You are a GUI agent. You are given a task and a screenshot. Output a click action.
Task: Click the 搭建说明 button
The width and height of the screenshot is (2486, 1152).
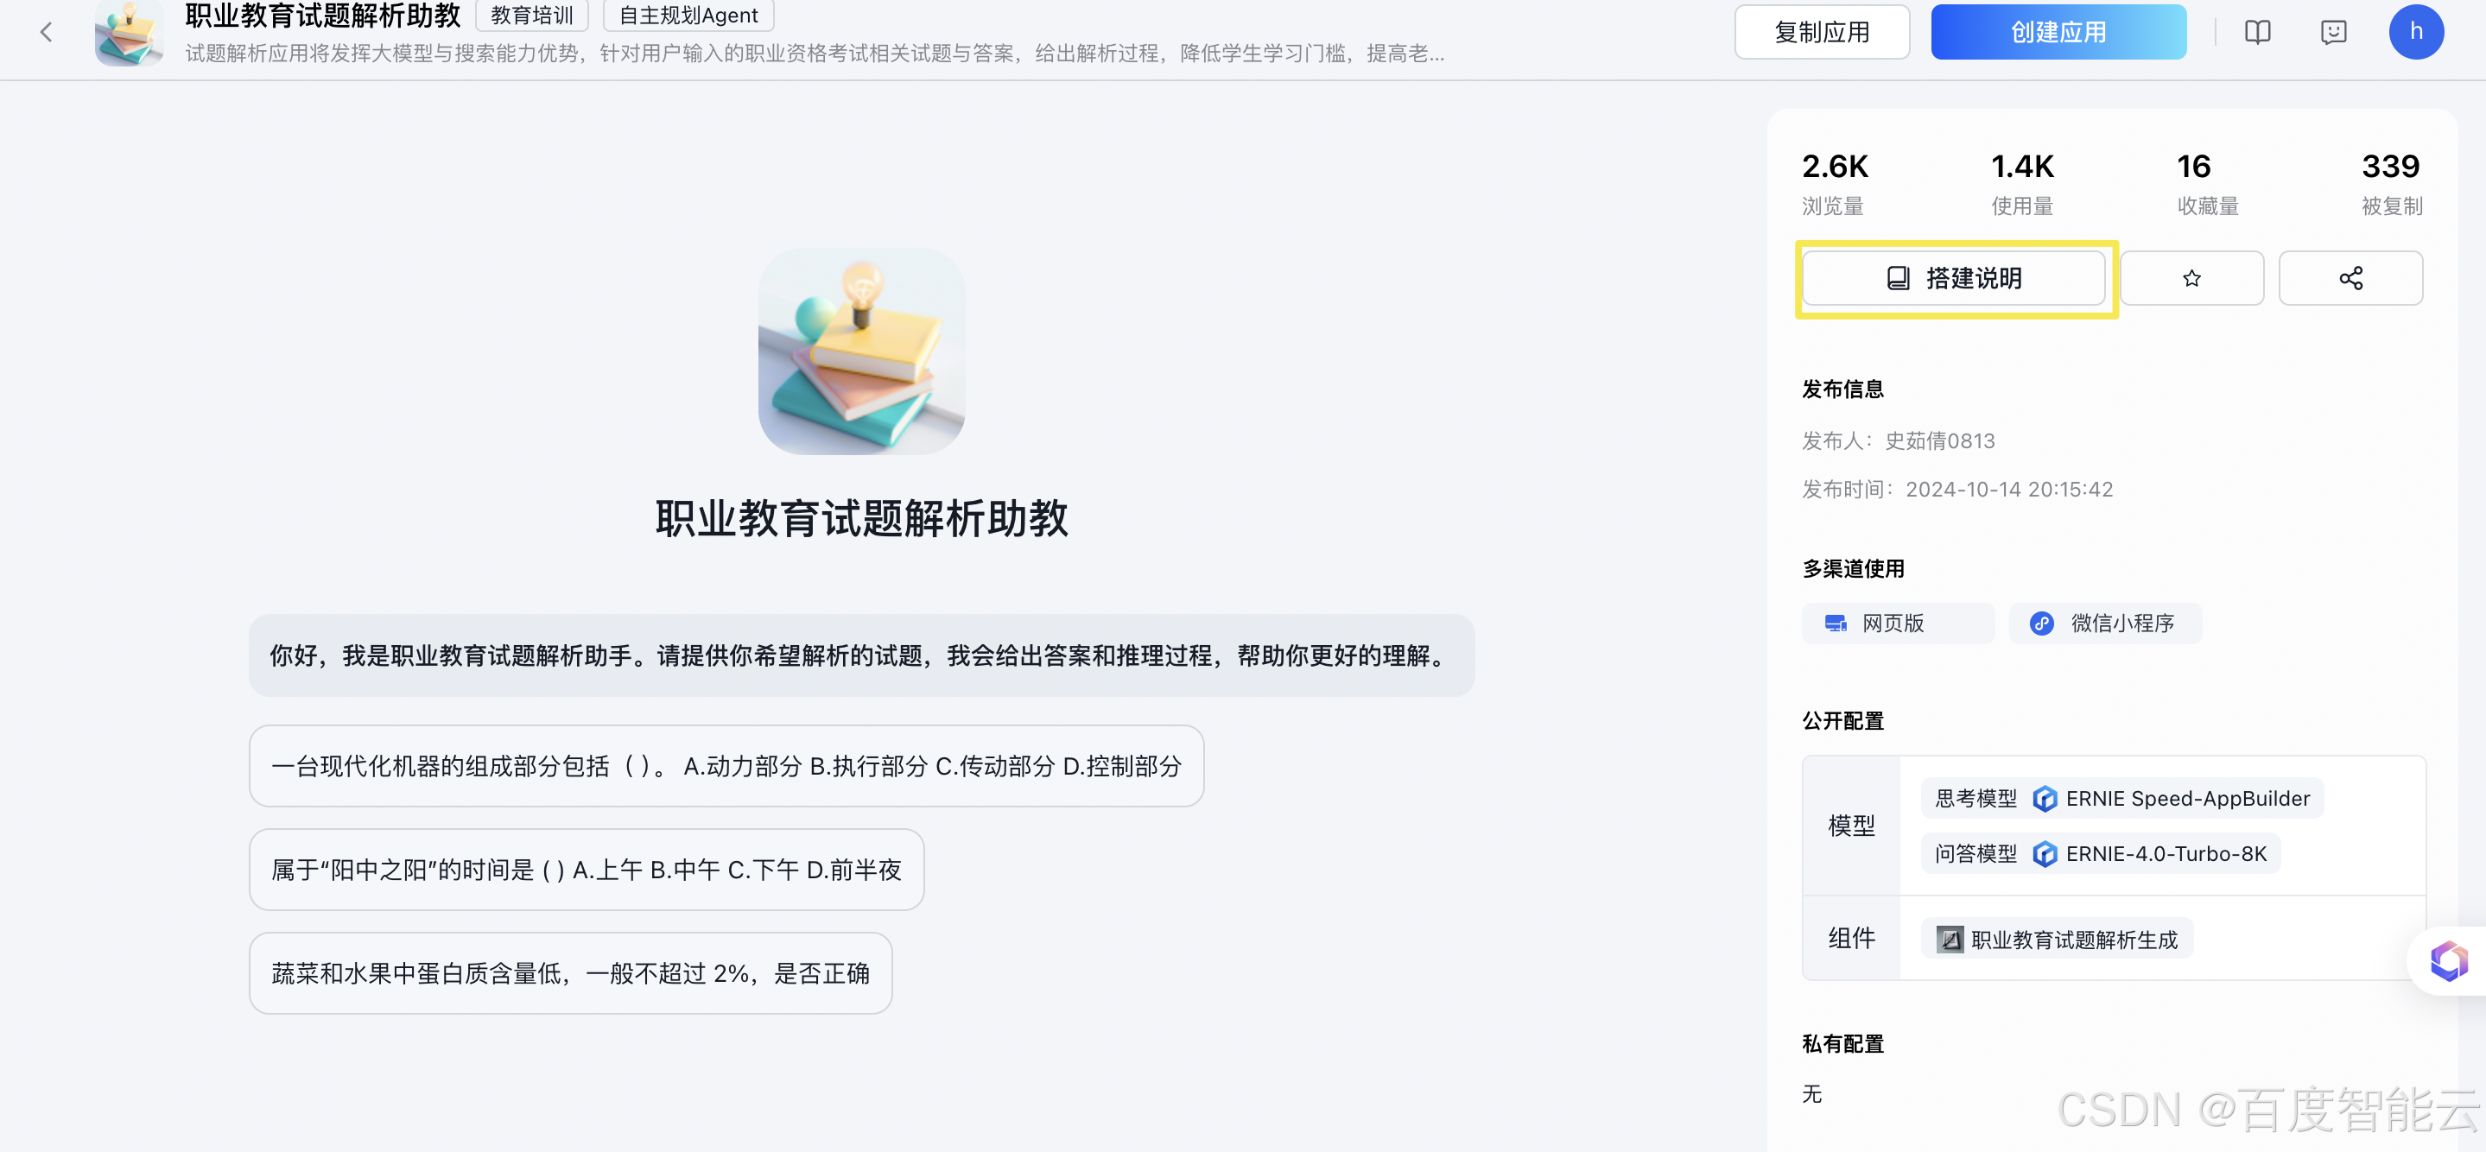[1953, 279]
